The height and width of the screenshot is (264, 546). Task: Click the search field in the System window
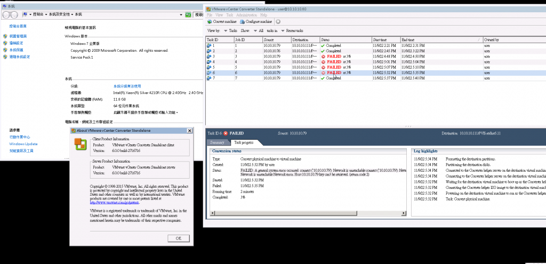tap(198, 14)
